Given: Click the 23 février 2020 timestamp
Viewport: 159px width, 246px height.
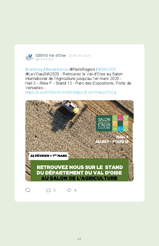Looking at the screenshot, I should pos(79,55).
